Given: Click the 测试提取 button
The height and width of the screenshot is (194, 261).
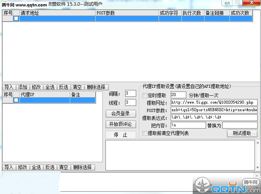Looking at the screenshot, I should point(242,133).
